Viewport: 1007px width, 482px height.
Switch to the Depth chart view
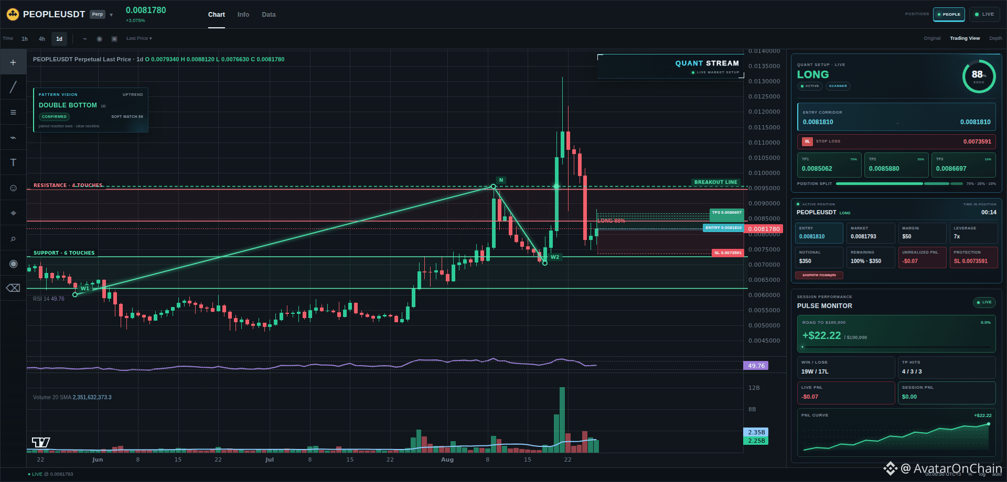[x=995, y=38]
